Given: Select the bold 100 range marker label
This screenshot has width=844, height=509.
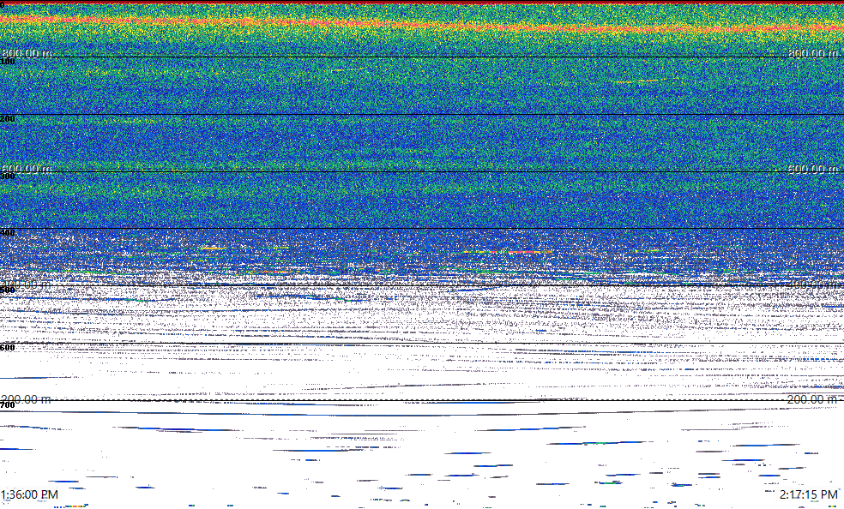Looking at the screenshot, I should [8, 62].
